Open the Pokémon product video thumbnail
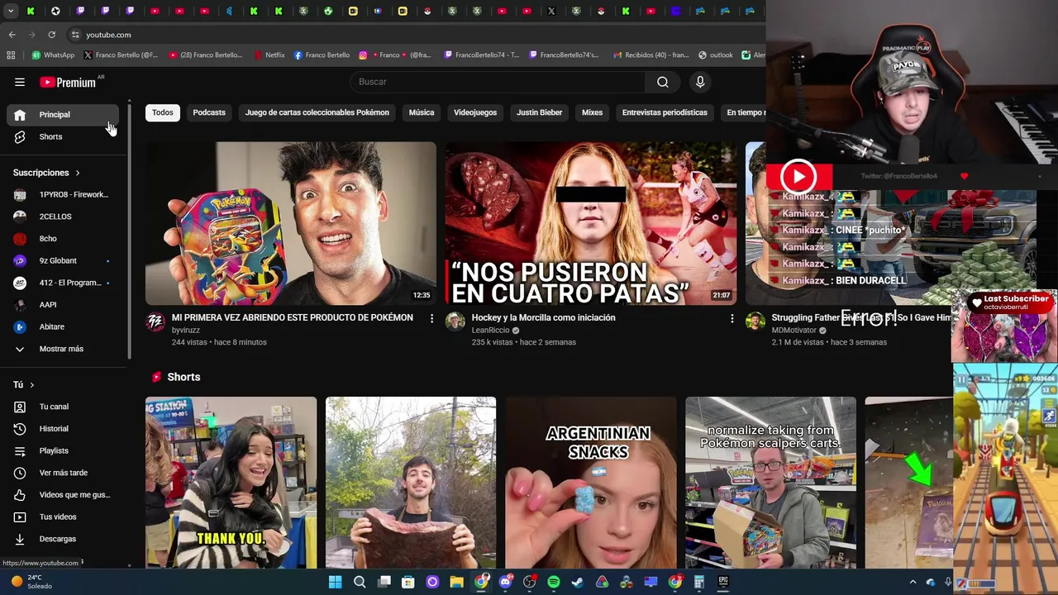Image resolution: width=1058 pixels, height=595 pixels. pos(291,224)
